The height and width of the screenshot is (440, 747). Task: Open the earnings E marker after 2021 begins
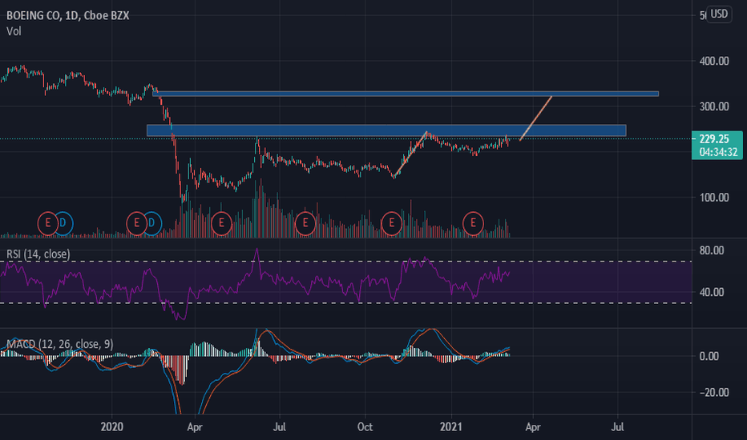(473, 223)
